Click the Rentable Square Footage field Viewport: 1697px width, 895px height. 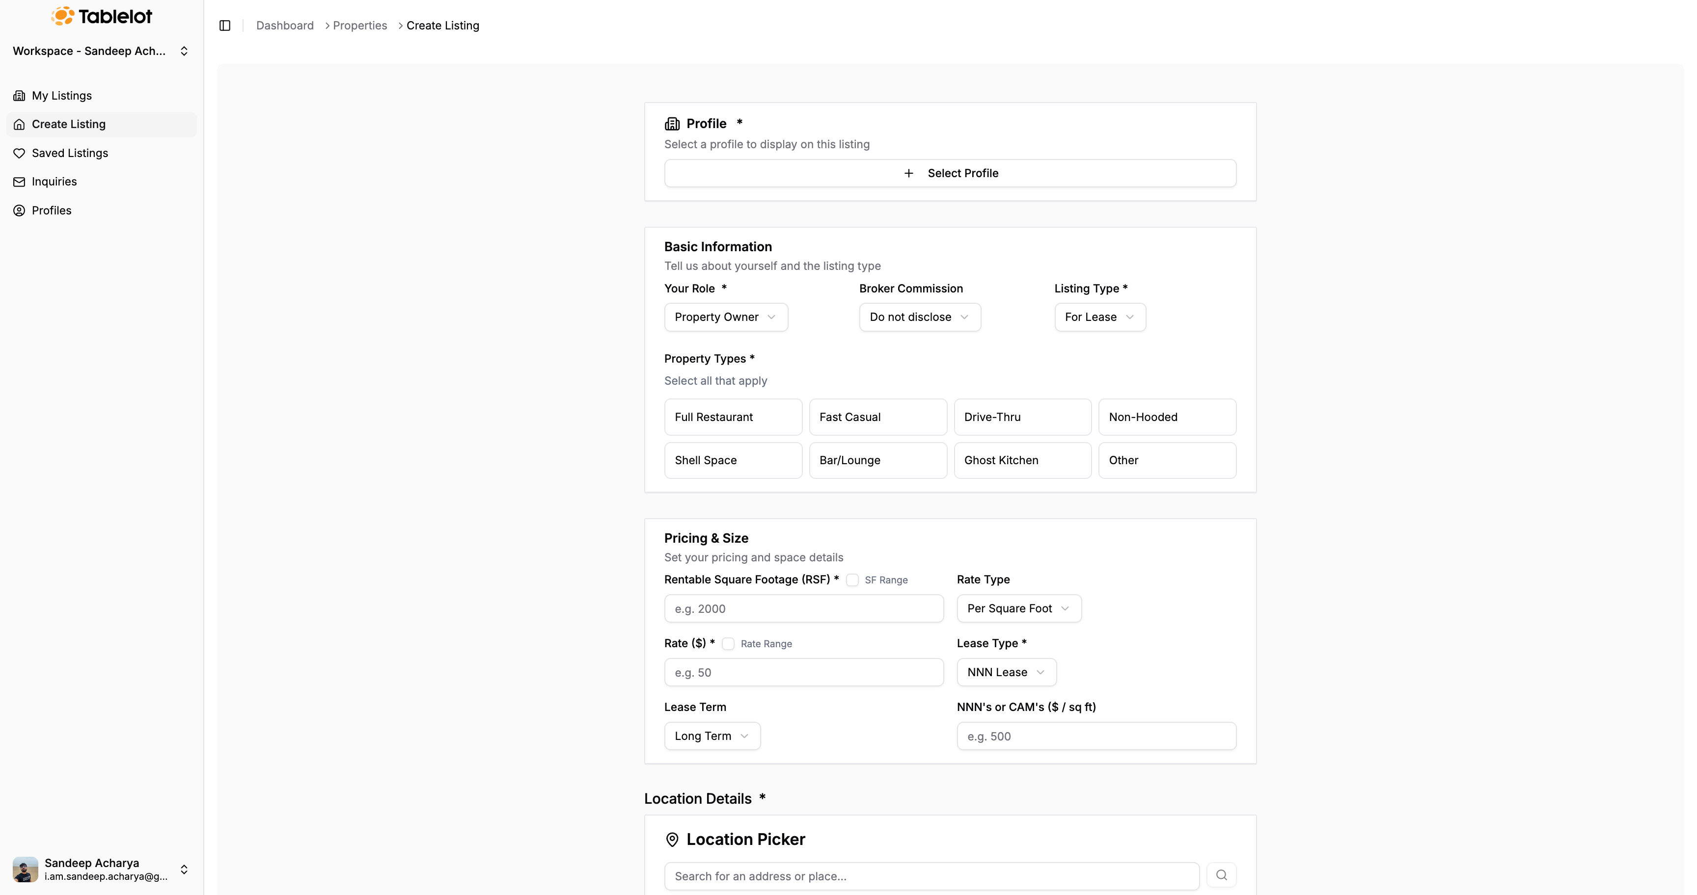(x=803, y=609)
